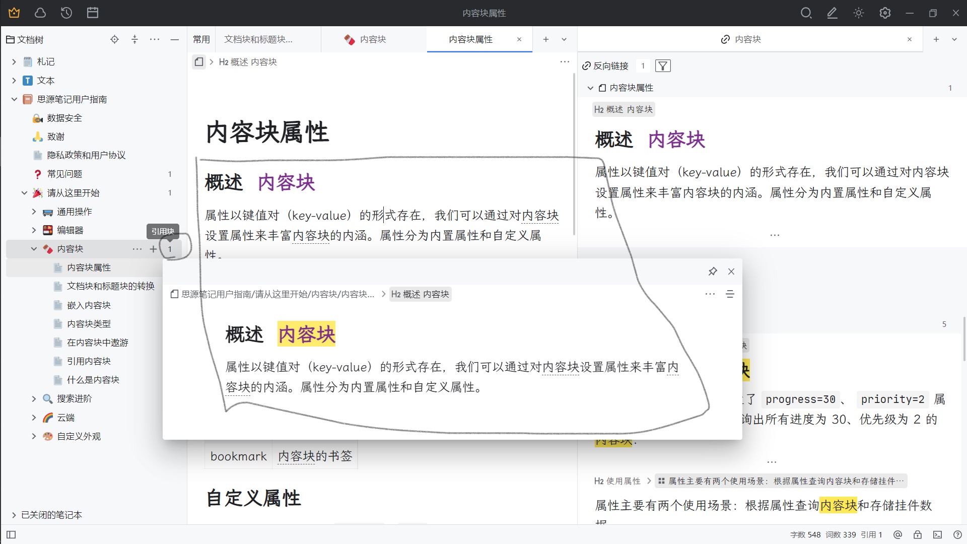The image size is (967, 544).
Task: Click the lock icon in status bar
Action: point(918,534)
